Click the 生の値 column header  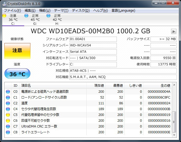click(x=157, y=86)
